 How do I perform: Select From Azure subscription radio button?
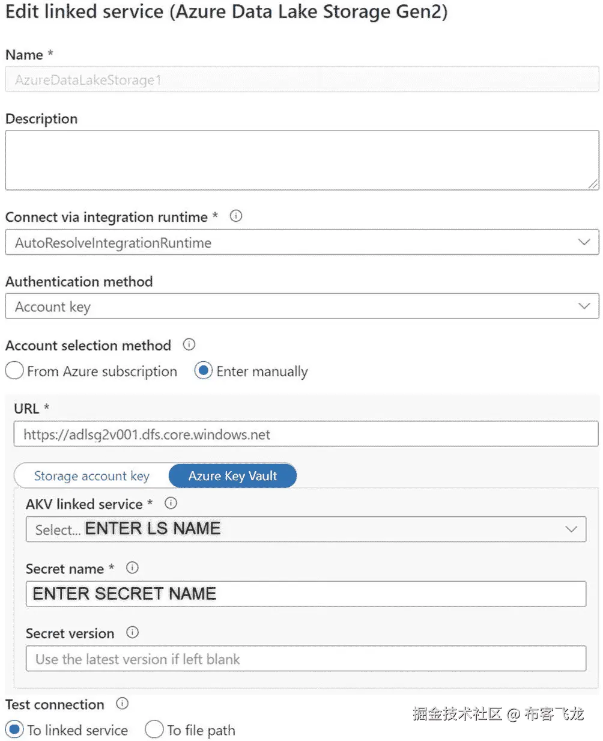click(14, 371)
